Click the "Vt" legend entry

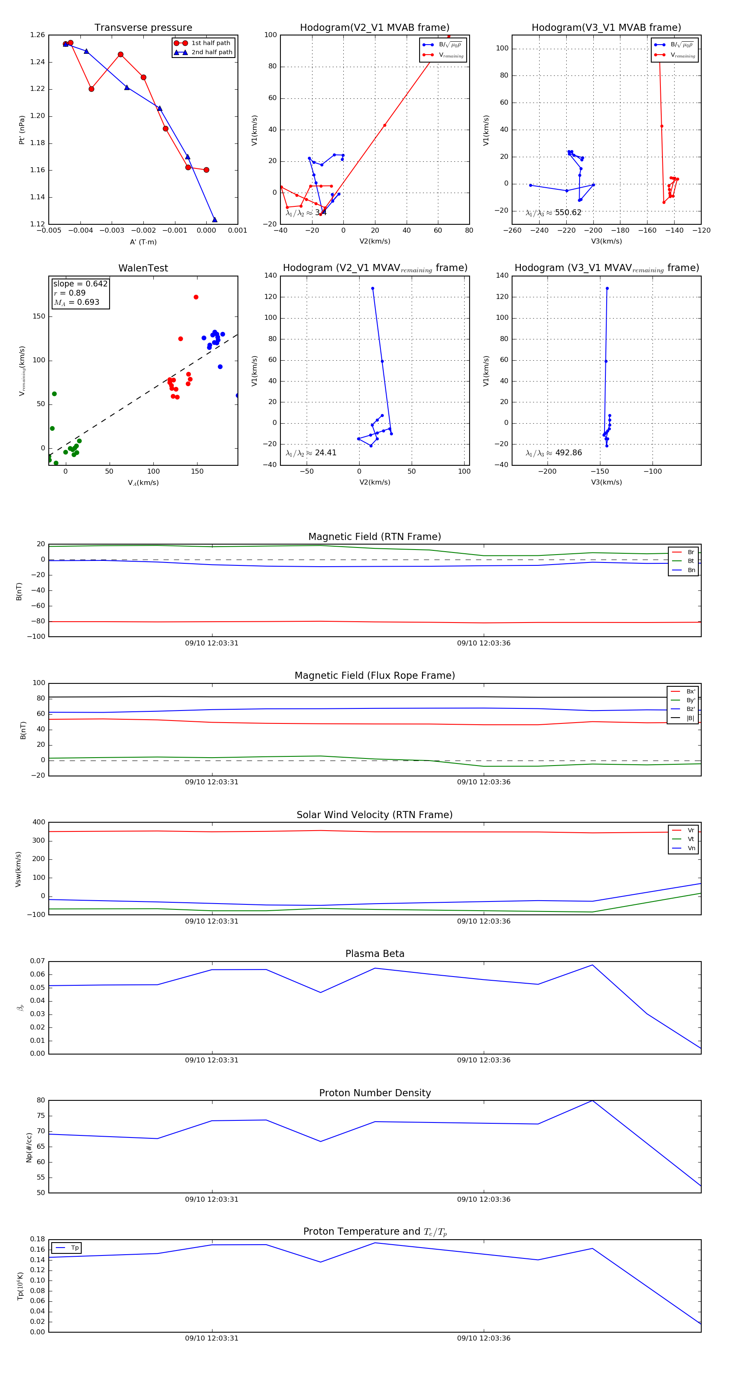pyautogui.click(x=683, y=839)
